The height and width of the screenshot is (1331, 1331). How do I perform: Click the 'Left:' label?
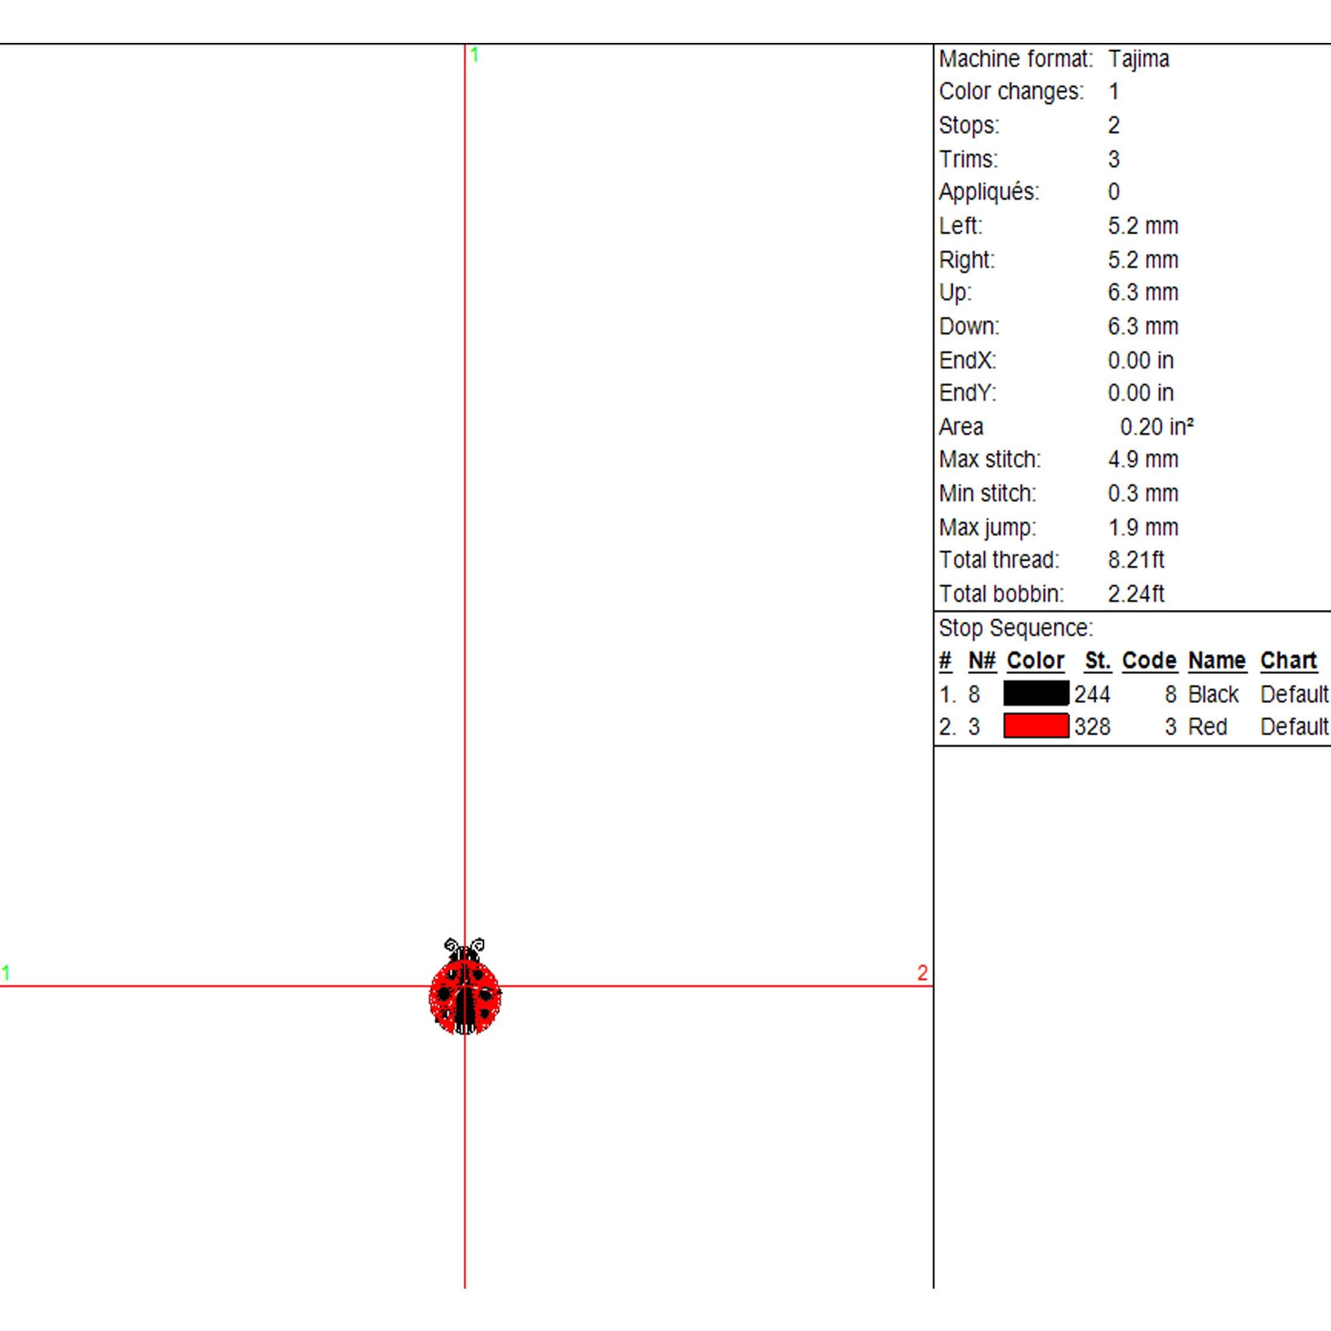pyautogui.click(x=960, y=226)
